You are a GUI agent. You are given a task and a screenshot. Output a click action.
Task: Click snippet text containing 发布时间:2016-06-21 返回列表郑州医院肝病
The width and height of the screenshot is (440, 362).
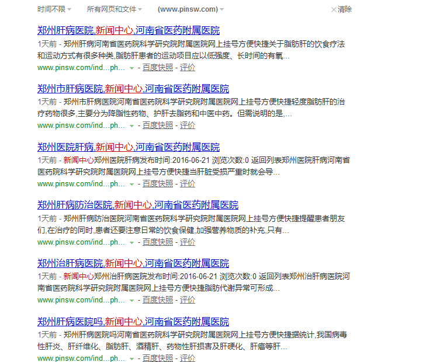(x=193, y=166)
